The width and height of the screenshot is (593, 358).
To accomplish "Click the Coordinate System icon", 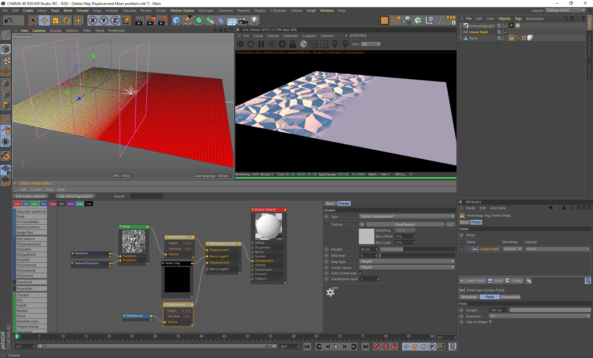I will (x=126, y=21).
